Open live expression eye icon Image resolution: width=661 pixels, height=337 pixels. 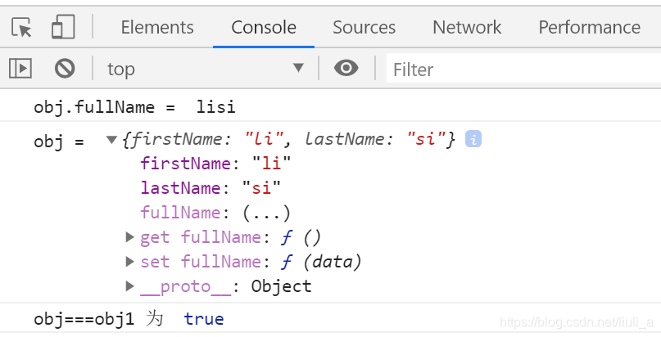click(x=346, y=68)
